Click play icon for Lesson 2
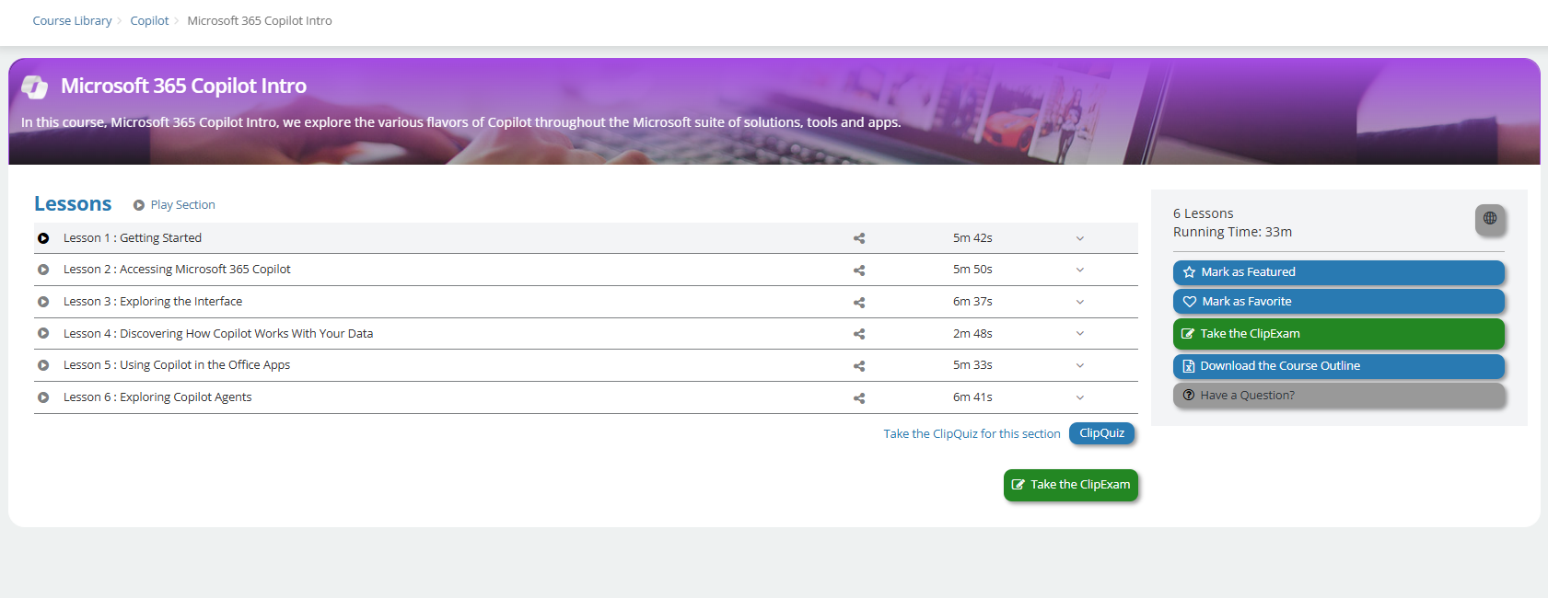Viewport: 1548px width, 598px height. coord(43,270)
